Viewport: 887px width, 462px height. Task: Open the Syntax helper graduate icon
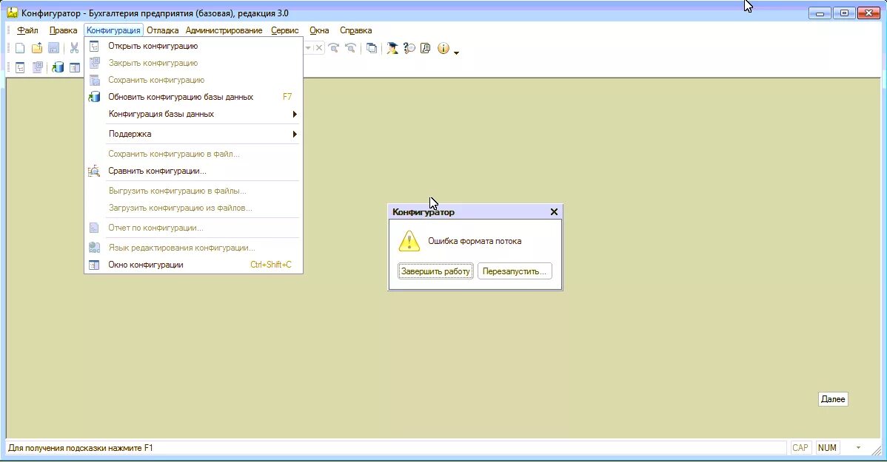pos(392,49)
